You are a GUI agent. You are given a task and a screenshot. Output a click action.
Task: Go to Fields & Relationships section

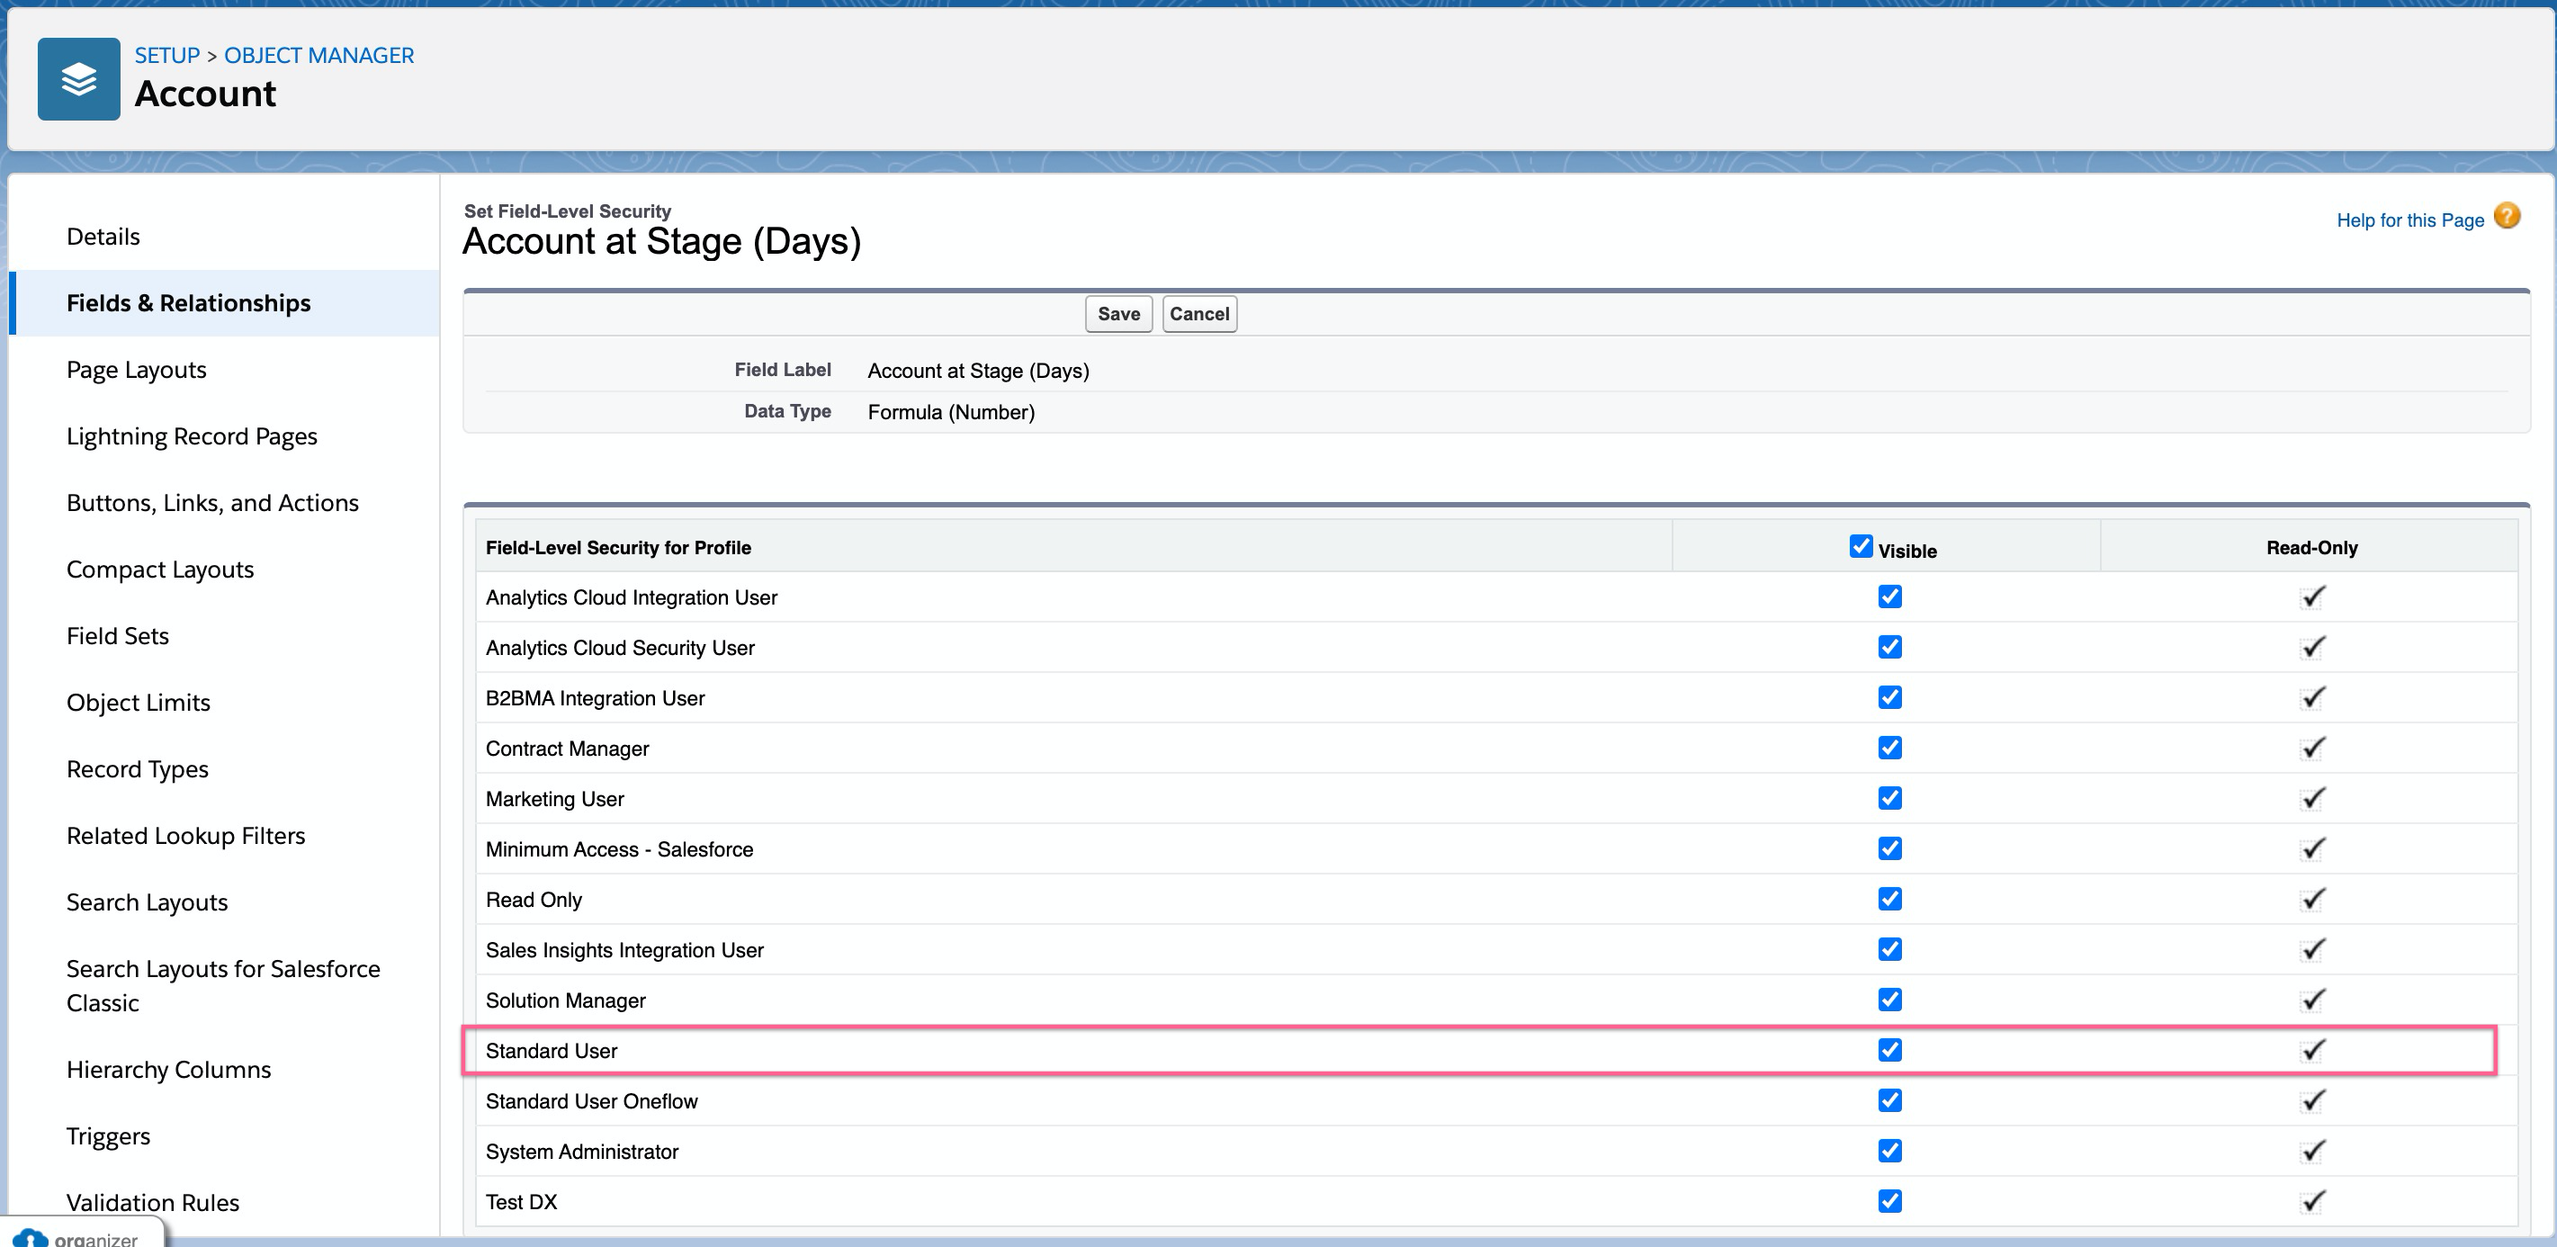(189, 303)
